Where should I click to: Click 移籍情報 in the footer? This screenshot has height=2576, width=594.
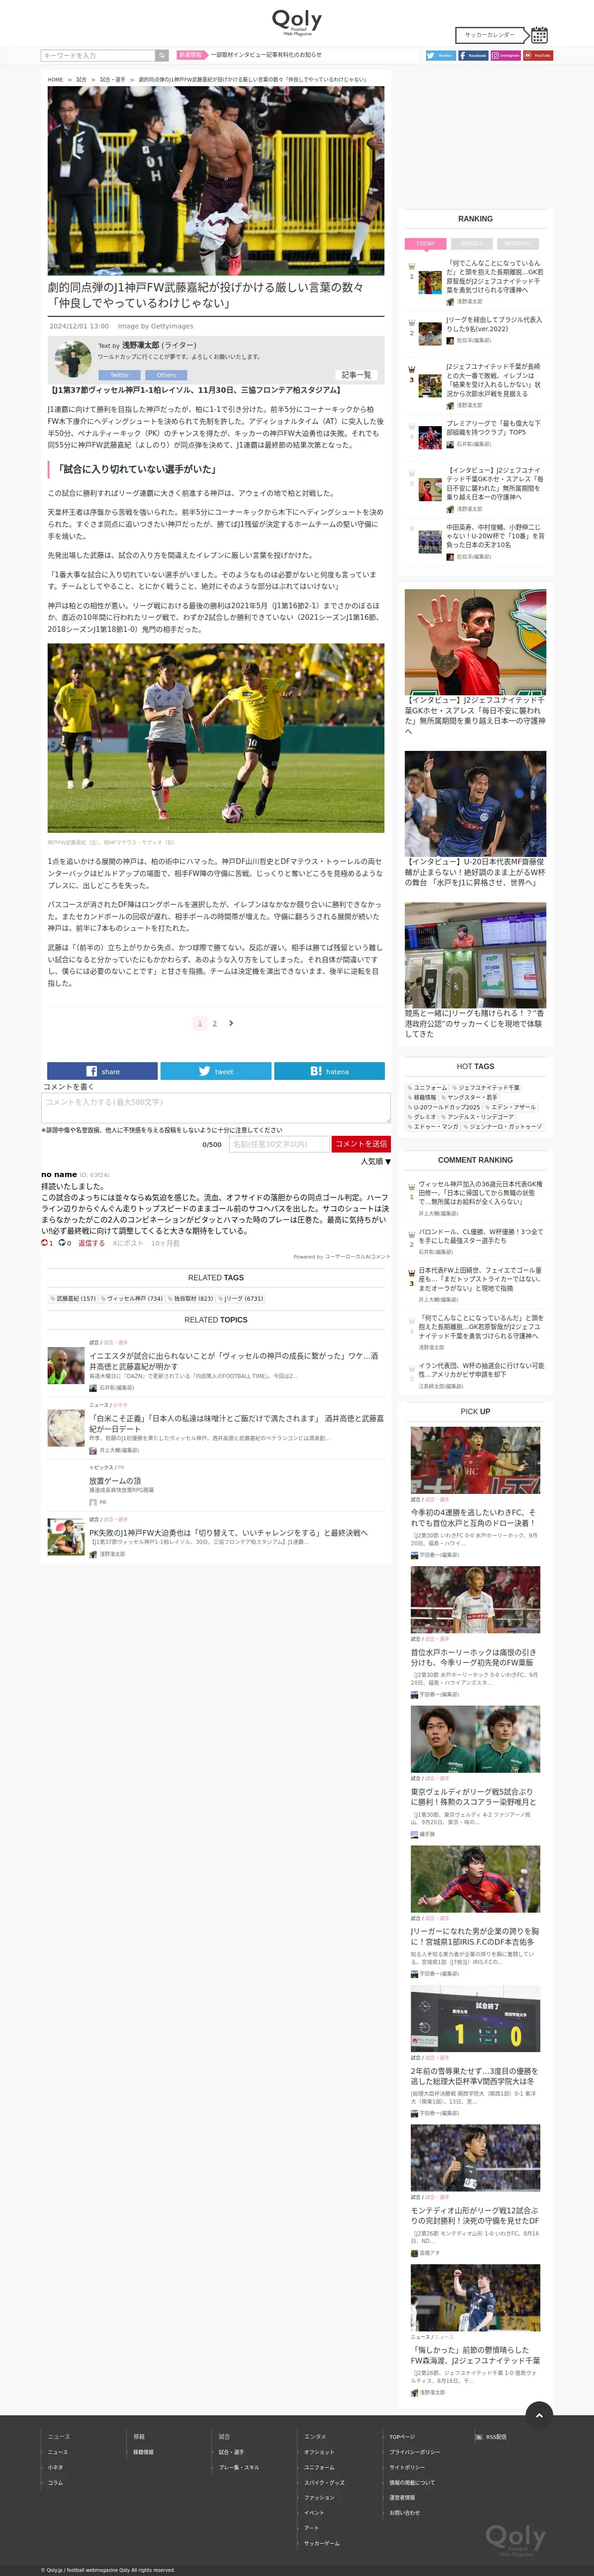coord(143,2452)
